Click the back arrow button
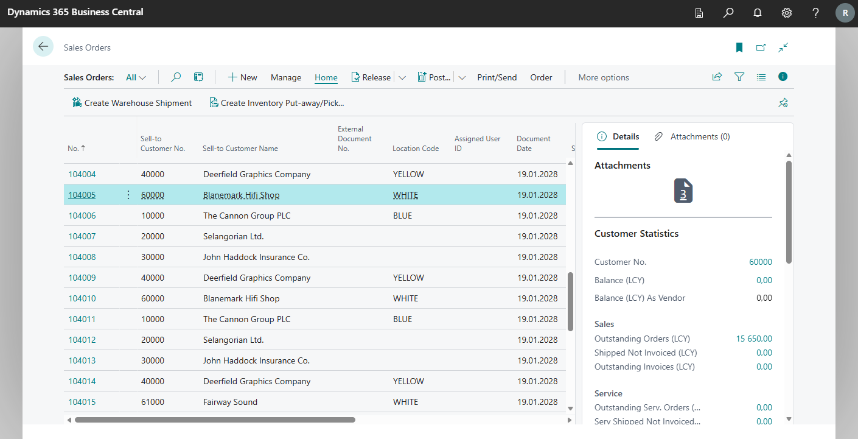Image resolution: width=858 pixels, height=439 pixels. [x=43, y=47]
